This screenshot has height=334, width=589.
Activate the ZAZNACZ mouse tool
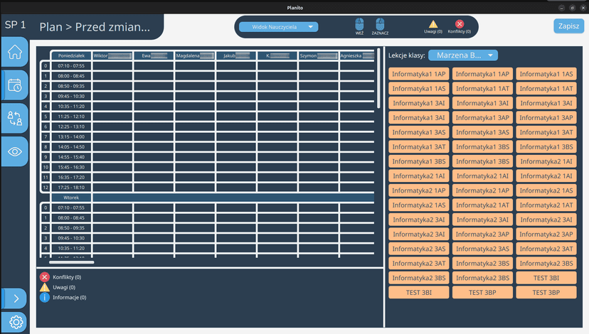point(380,26)
